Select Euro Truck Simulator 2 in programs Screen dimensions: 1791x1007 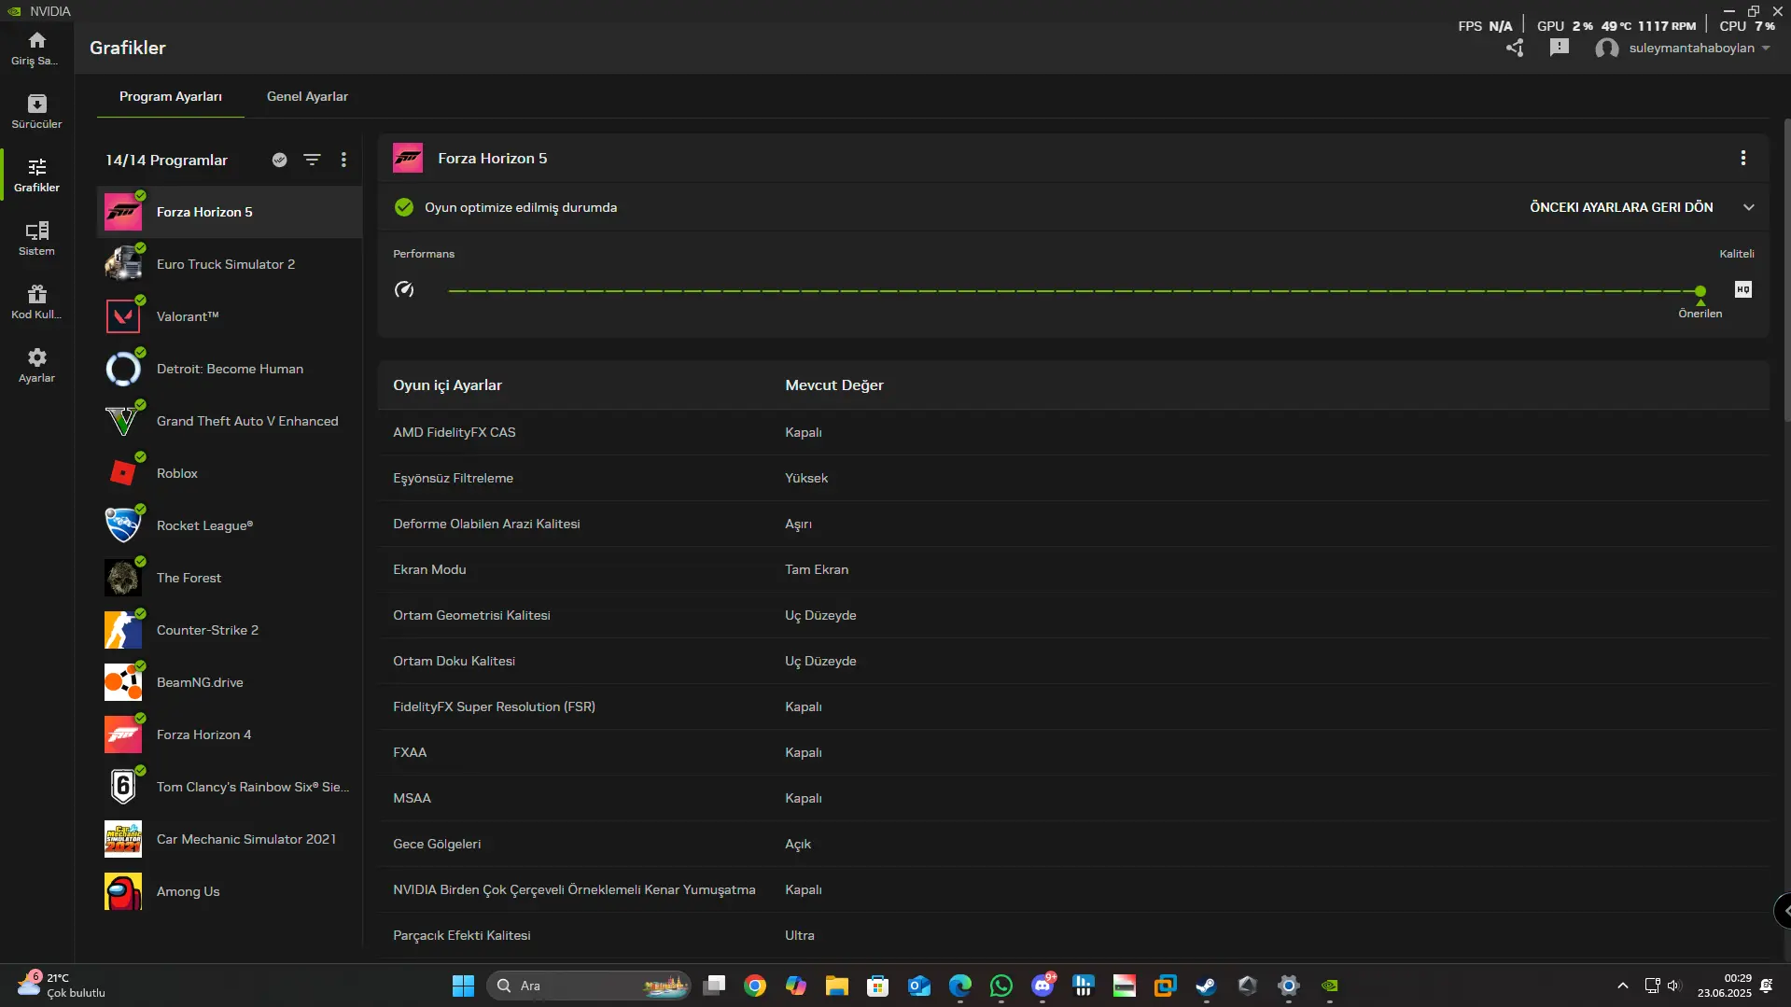pyautogui.click(x=230, y=264)
